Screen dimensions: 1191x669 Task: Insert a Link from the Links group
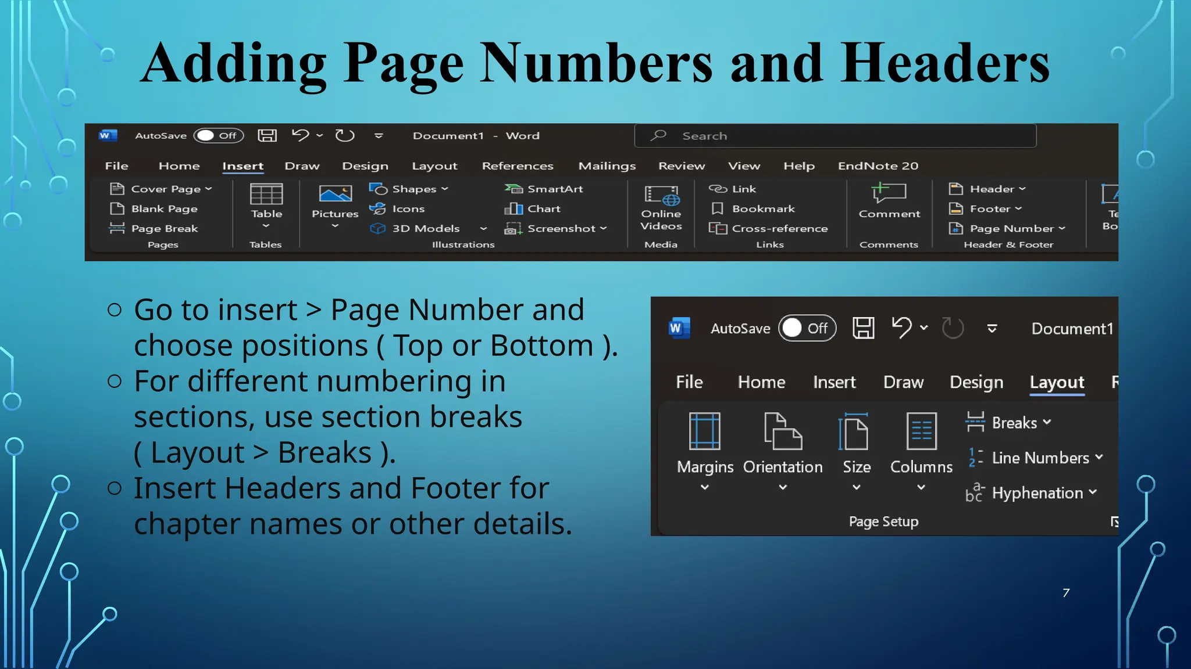pos(732,189)
